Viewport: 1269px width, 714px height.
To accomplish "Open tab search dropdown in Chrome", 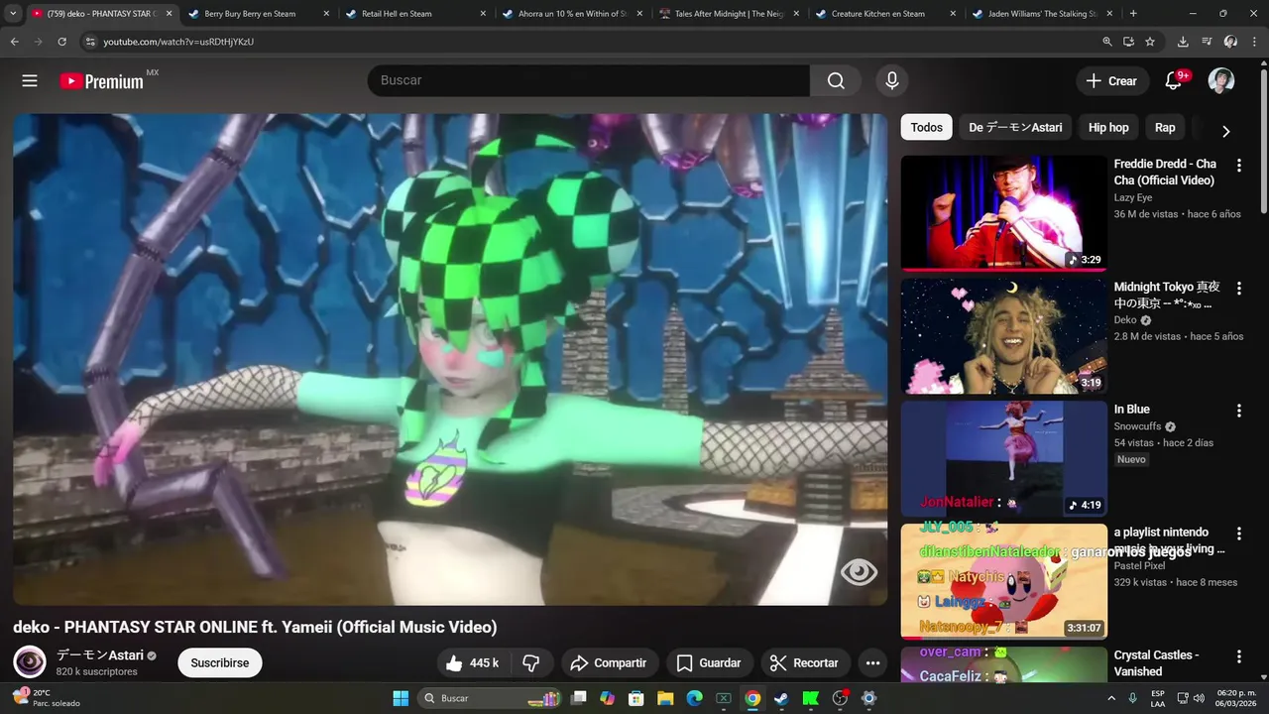I will coord(13,14).
